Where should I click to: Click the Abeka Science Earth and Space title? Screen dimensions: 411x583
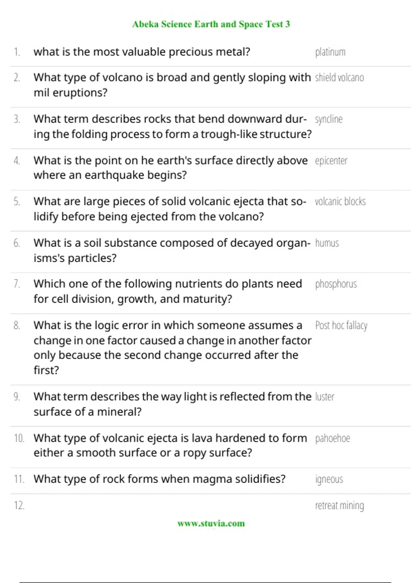click(211, 24)
